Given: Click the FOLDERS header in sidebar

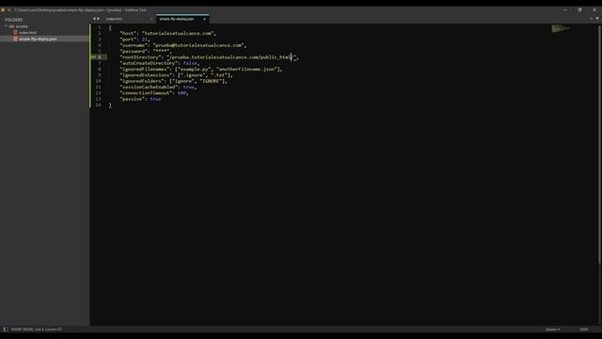Looking at the screenshot, I should 14,20.
